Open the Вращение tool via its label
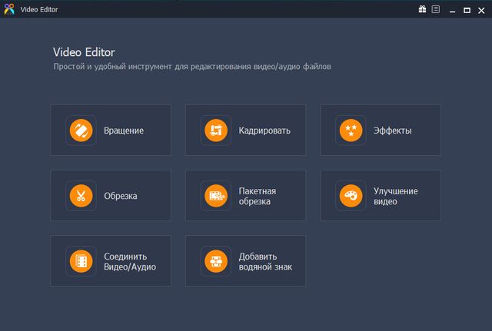Viewport: 492px width, 331px height. click(124, 131)
